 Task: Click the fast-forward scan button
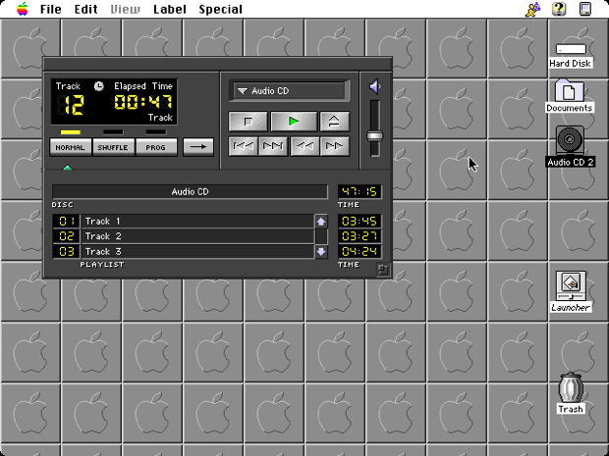[334, 146]
